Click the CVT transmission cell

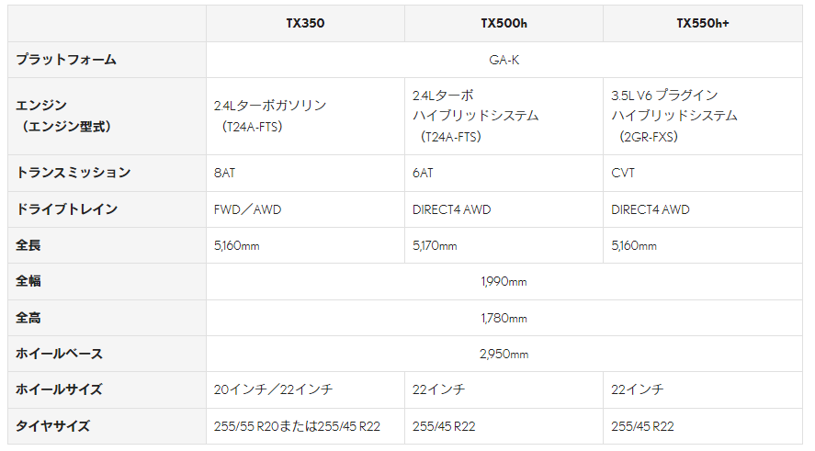[703, 173]
